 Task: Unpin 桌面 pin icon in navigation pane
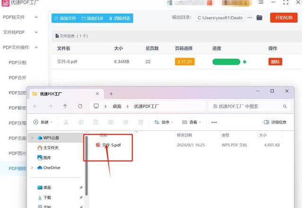81,187
